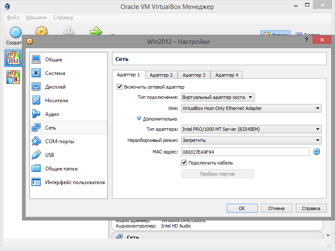Open the Файл menu
Viewport: 335px width, 251px height.
pyautogui.click(x=13, y=17)
